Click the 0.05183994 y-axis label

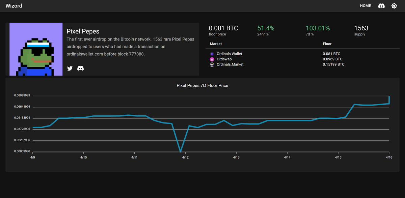tap(22, 118)
